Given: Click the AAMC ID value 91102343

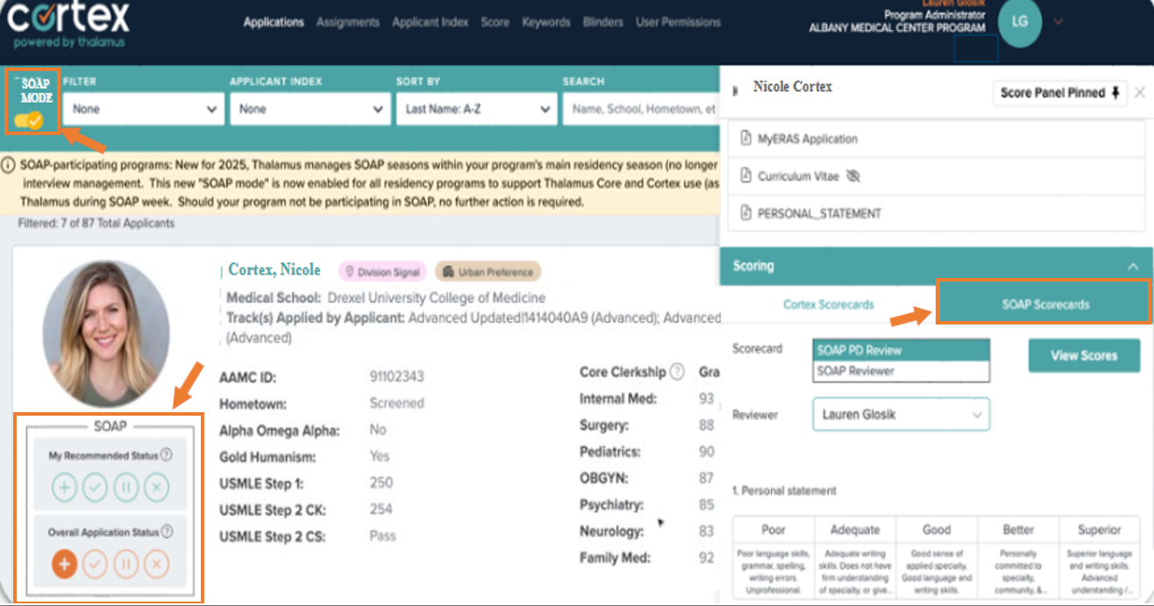Looking at the screenshot, I should point(396,377).
